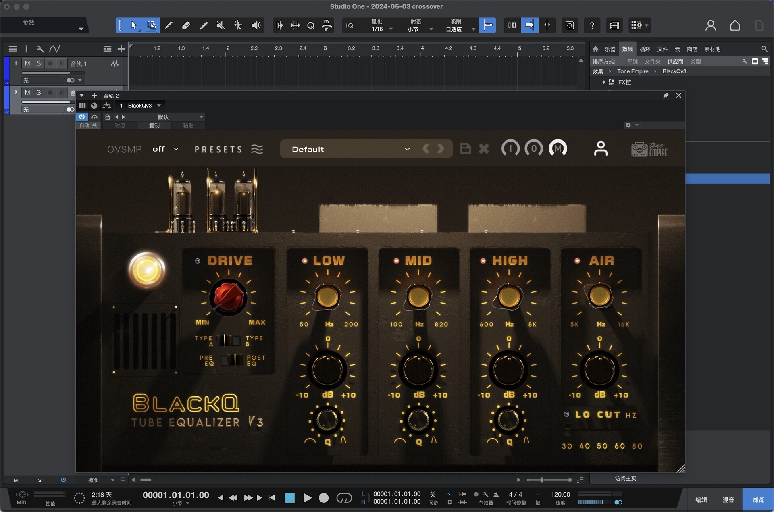Switch to 文件 browser tab
This screenshot has height=512, width=774.
click(663, 49)
